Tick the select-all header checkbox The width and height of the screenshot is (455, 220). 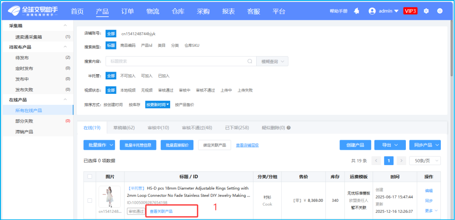click(90, 176)
